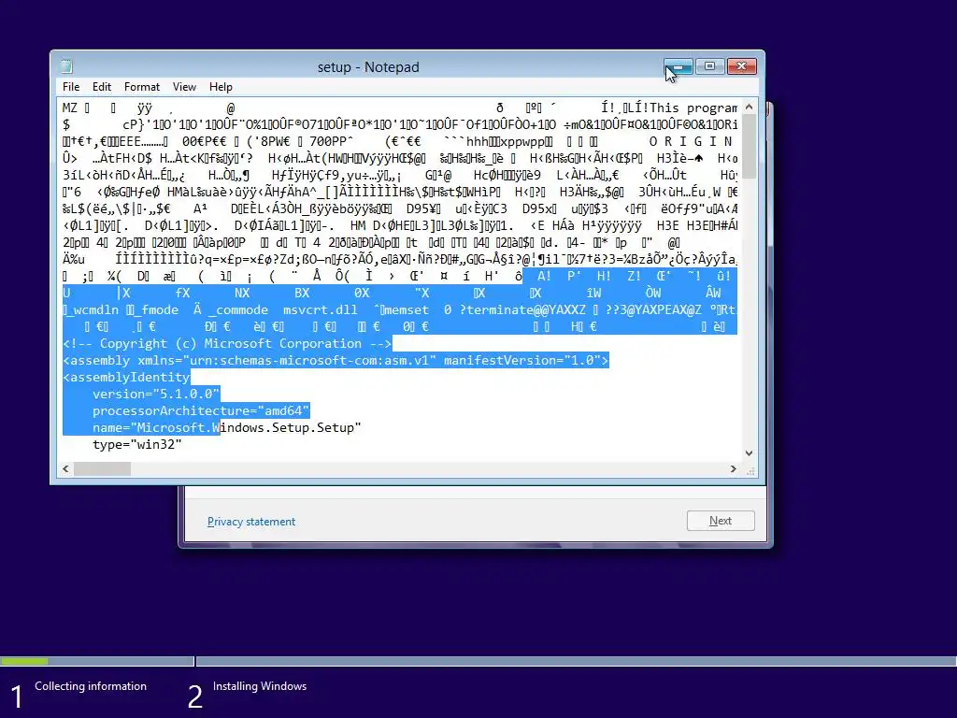Click the assemblyIdentity tag line
The height and width of the screenshot is (718, 957).
pyautogui.click(x=126, y=378)
